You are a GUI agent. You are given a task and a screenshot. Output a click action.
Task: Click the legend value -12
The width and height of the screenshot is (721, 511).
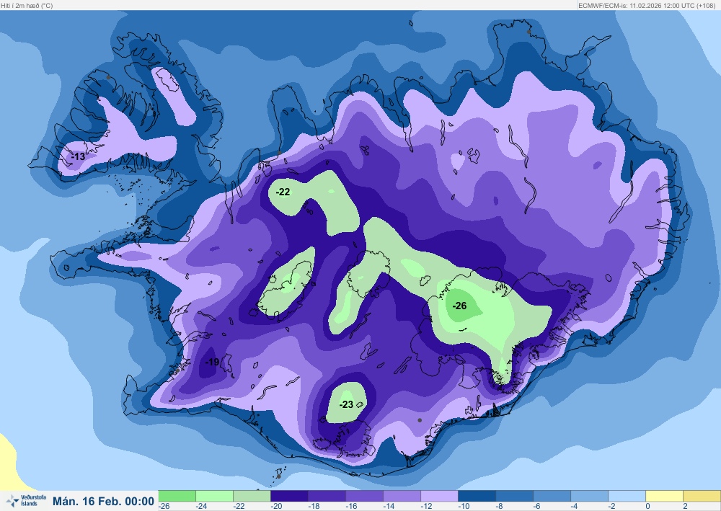coord(426,507)
